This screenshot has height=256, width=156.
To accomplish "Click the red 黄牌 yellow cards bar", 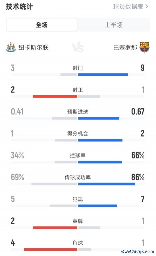I will pos(55,228).
